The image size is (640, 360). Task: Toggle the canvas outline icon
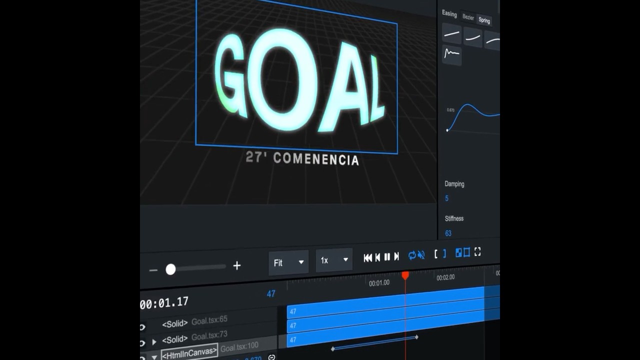pyautogui.click(x=466, y=252)
